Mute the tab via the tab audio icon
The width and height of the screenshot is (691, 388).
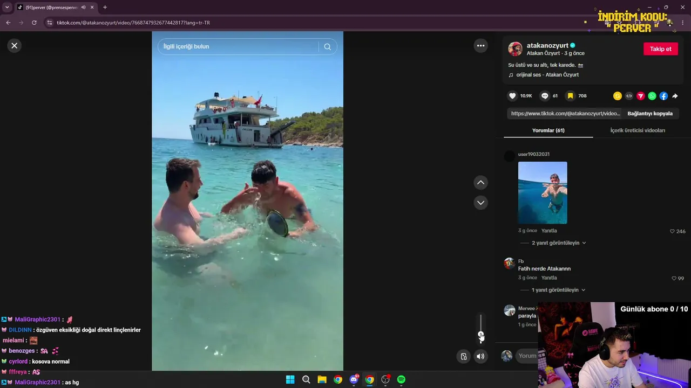click(83, 8)
